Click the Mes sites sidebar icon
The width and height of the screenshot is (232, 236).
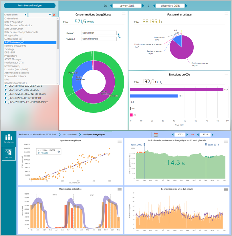click(x=8, y=153)
